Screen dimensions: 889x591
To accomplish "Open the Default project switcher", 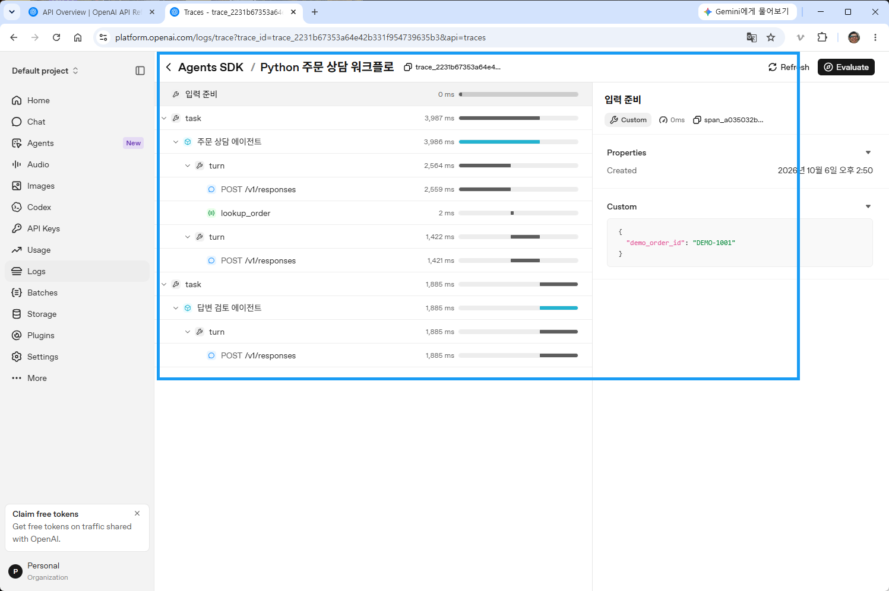I will coord(45,71).
